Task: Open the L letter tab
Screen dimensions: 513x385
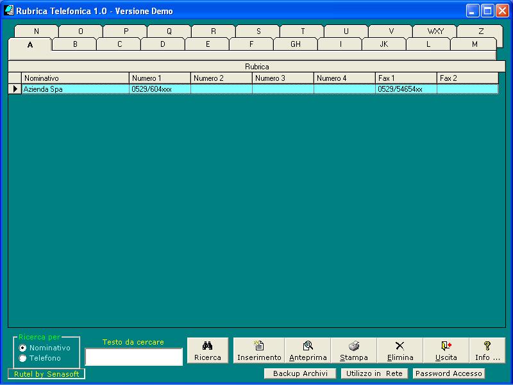Action: pos(428,44)
